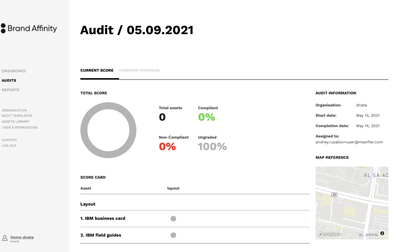
Task: Click the assigned email andrey.rusakov+user@maxifier.com
Action: pos(349,142)
